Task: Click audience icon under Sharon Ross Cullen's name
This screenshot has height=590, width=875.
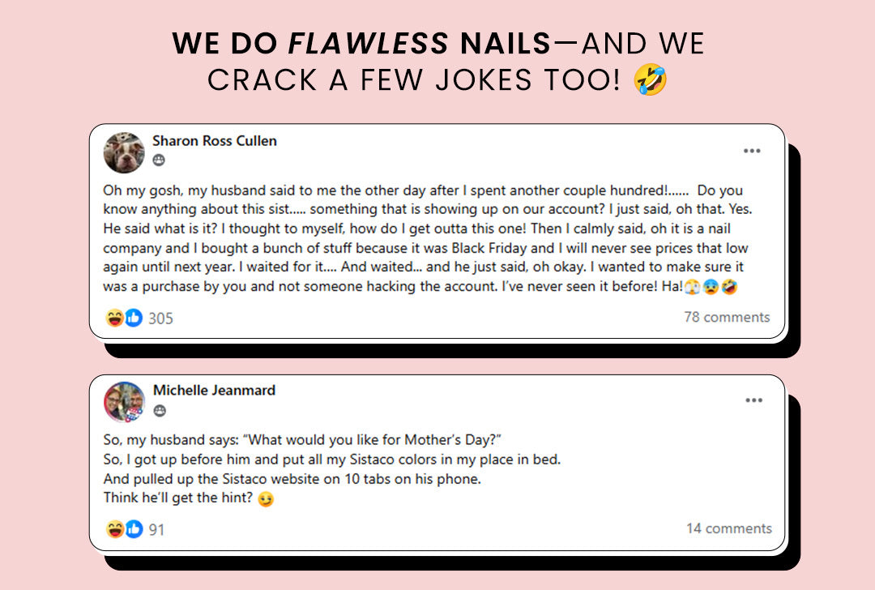Action: click(x=159, y=160)
